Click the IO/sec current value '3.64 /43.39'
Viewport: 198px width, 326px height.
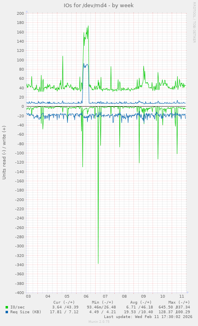tap(65, 307)
